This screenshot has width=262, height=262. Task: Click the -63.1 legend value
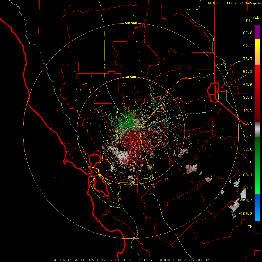(247, 175)
